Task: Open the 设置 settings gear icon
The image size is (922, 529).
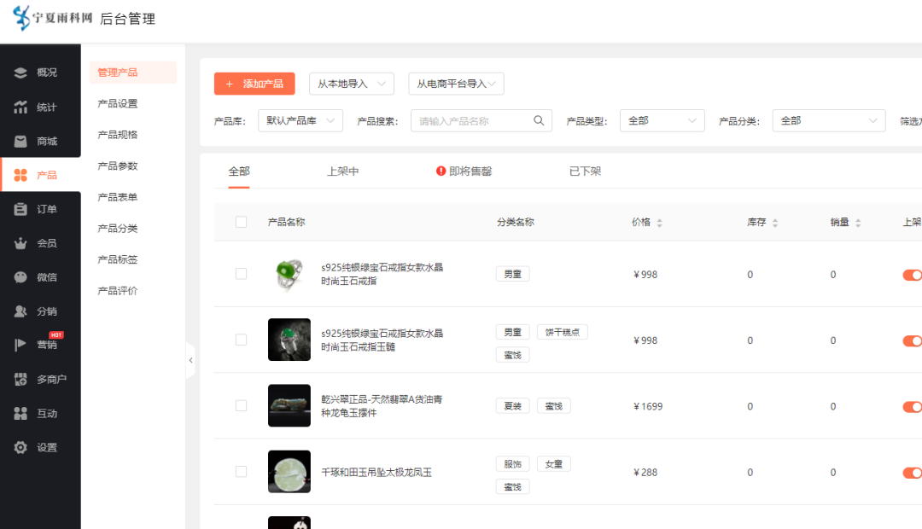Action: click(20, 447)
